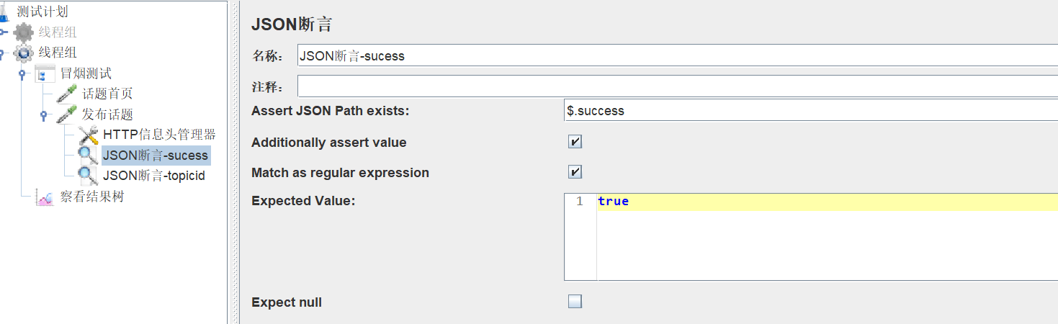Select 察看结果树 in the tree
The width and height of the screenshot is (1058, 324).
pyautogui.click(x=91, y=197)
